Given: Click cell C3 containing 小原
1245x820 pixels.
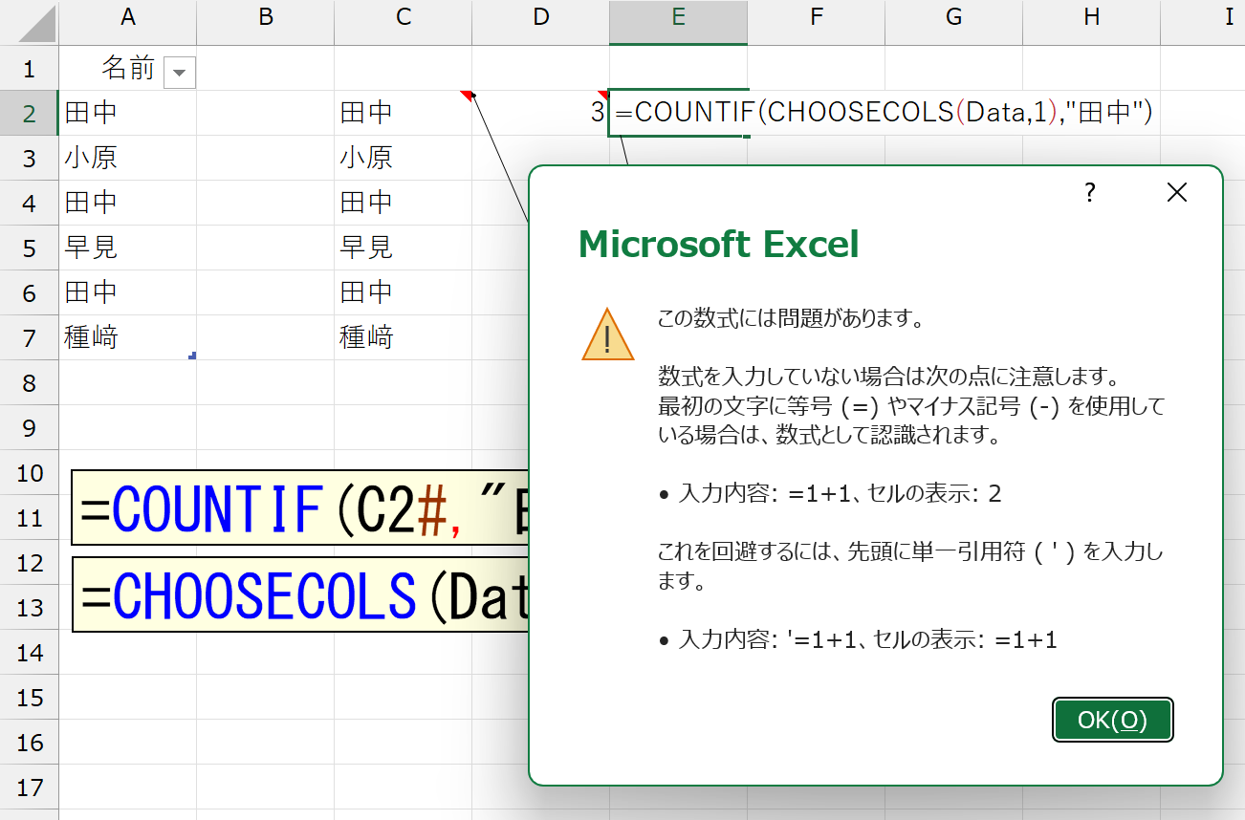Looking at the screenshot, I should [x=403, y=158].
